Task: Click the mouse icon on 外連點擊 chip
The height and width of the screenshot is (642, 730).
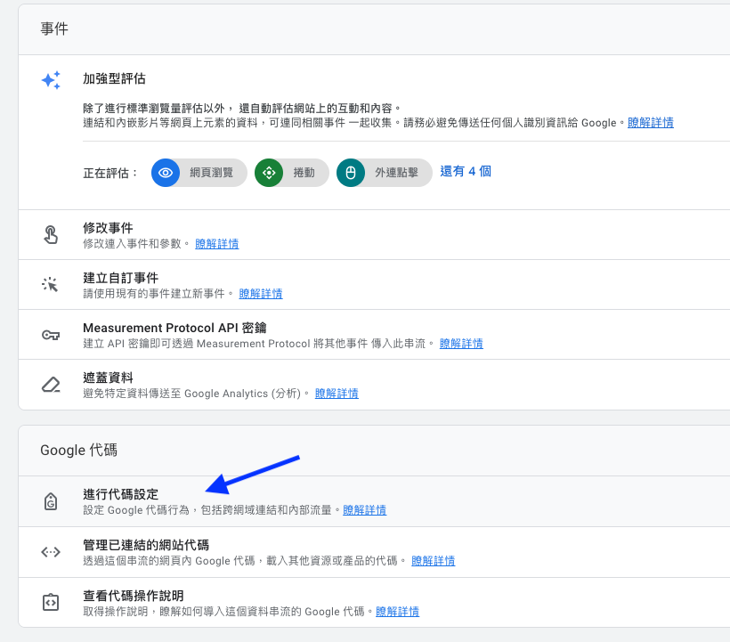Action: coord(351,173)
